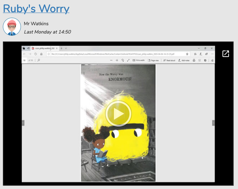This screenshot has height=189, width=238.
Task: Click the browser Back arrow in the recording
Action: 25,54
